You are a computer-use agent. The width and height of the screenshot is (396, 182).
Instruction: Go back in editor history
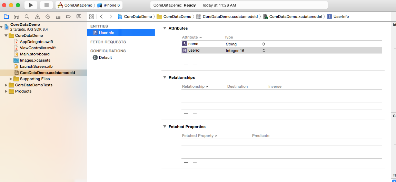click(101, 17)
